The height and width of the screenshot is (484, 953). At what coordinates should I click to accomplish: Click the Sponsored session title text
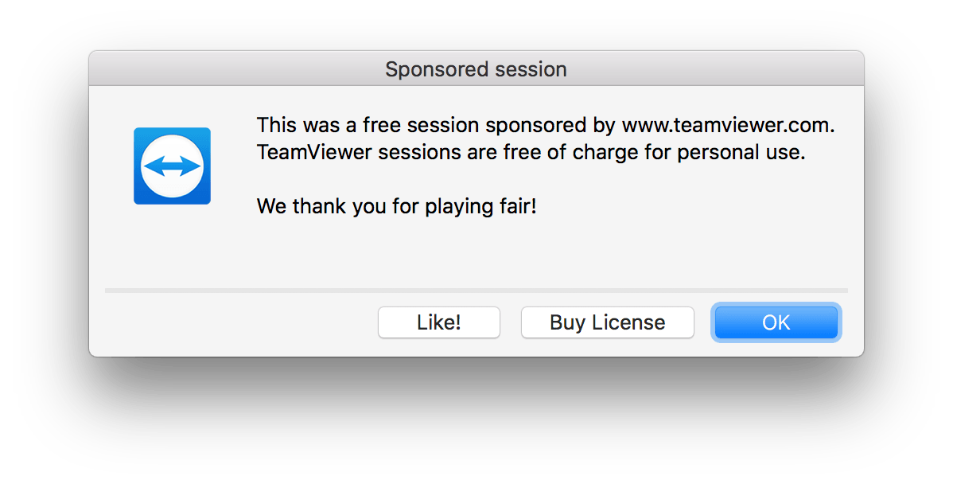tap(476, 69)
